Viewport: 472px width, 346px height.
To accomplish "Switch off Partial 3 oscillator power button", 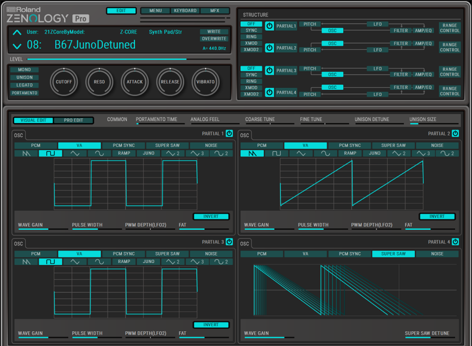I will [x=229, y=242].
